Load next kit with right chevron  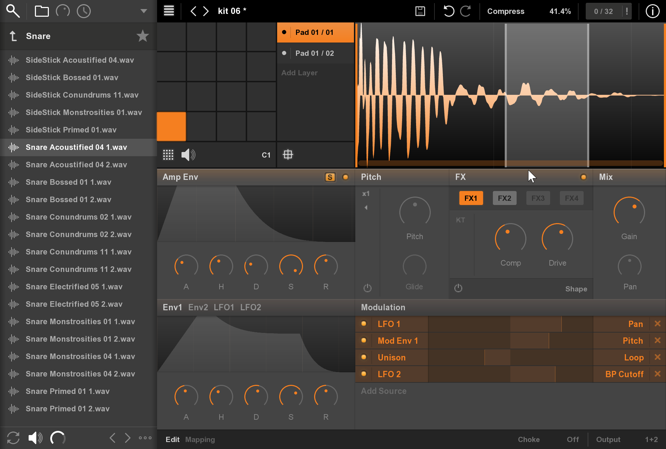[206, 11]
